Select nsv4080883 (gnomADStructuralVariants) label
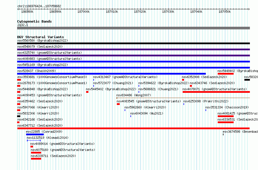The height and width of the screenshot is (170, 258). click(50, 59)
